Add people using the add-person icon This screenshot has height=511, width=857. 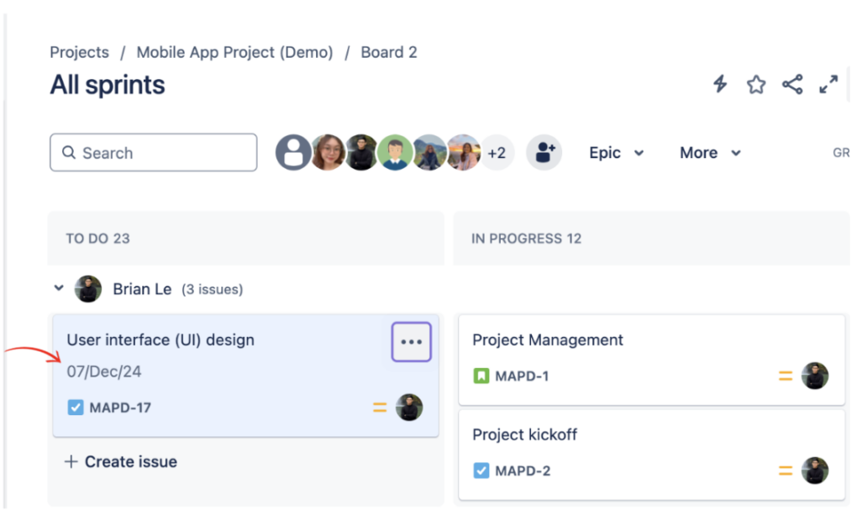coord(544,152)
